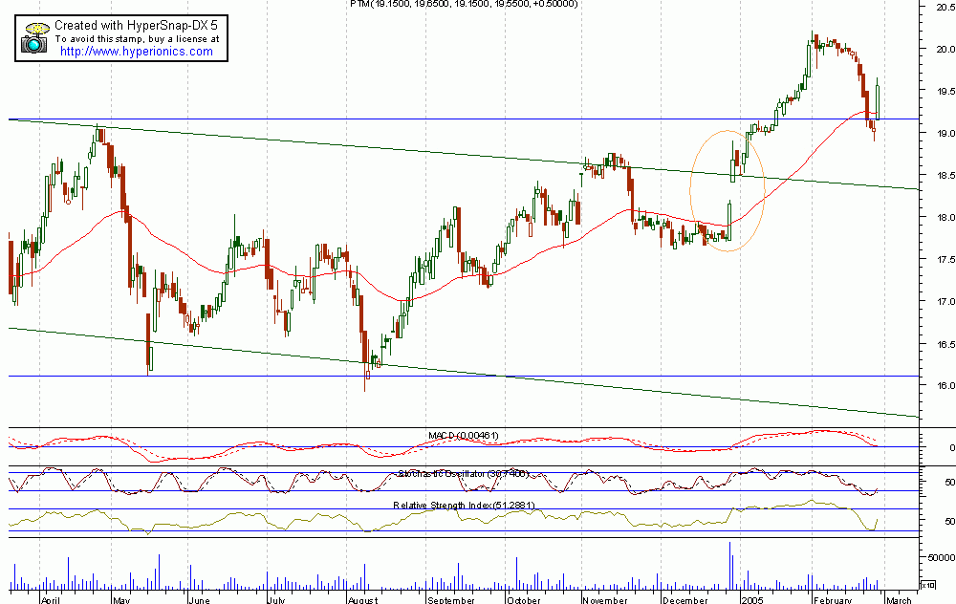This screenshot has height=604, width=956.
Task: Click the 16.5 price axis label
Action: click(945, 344)
